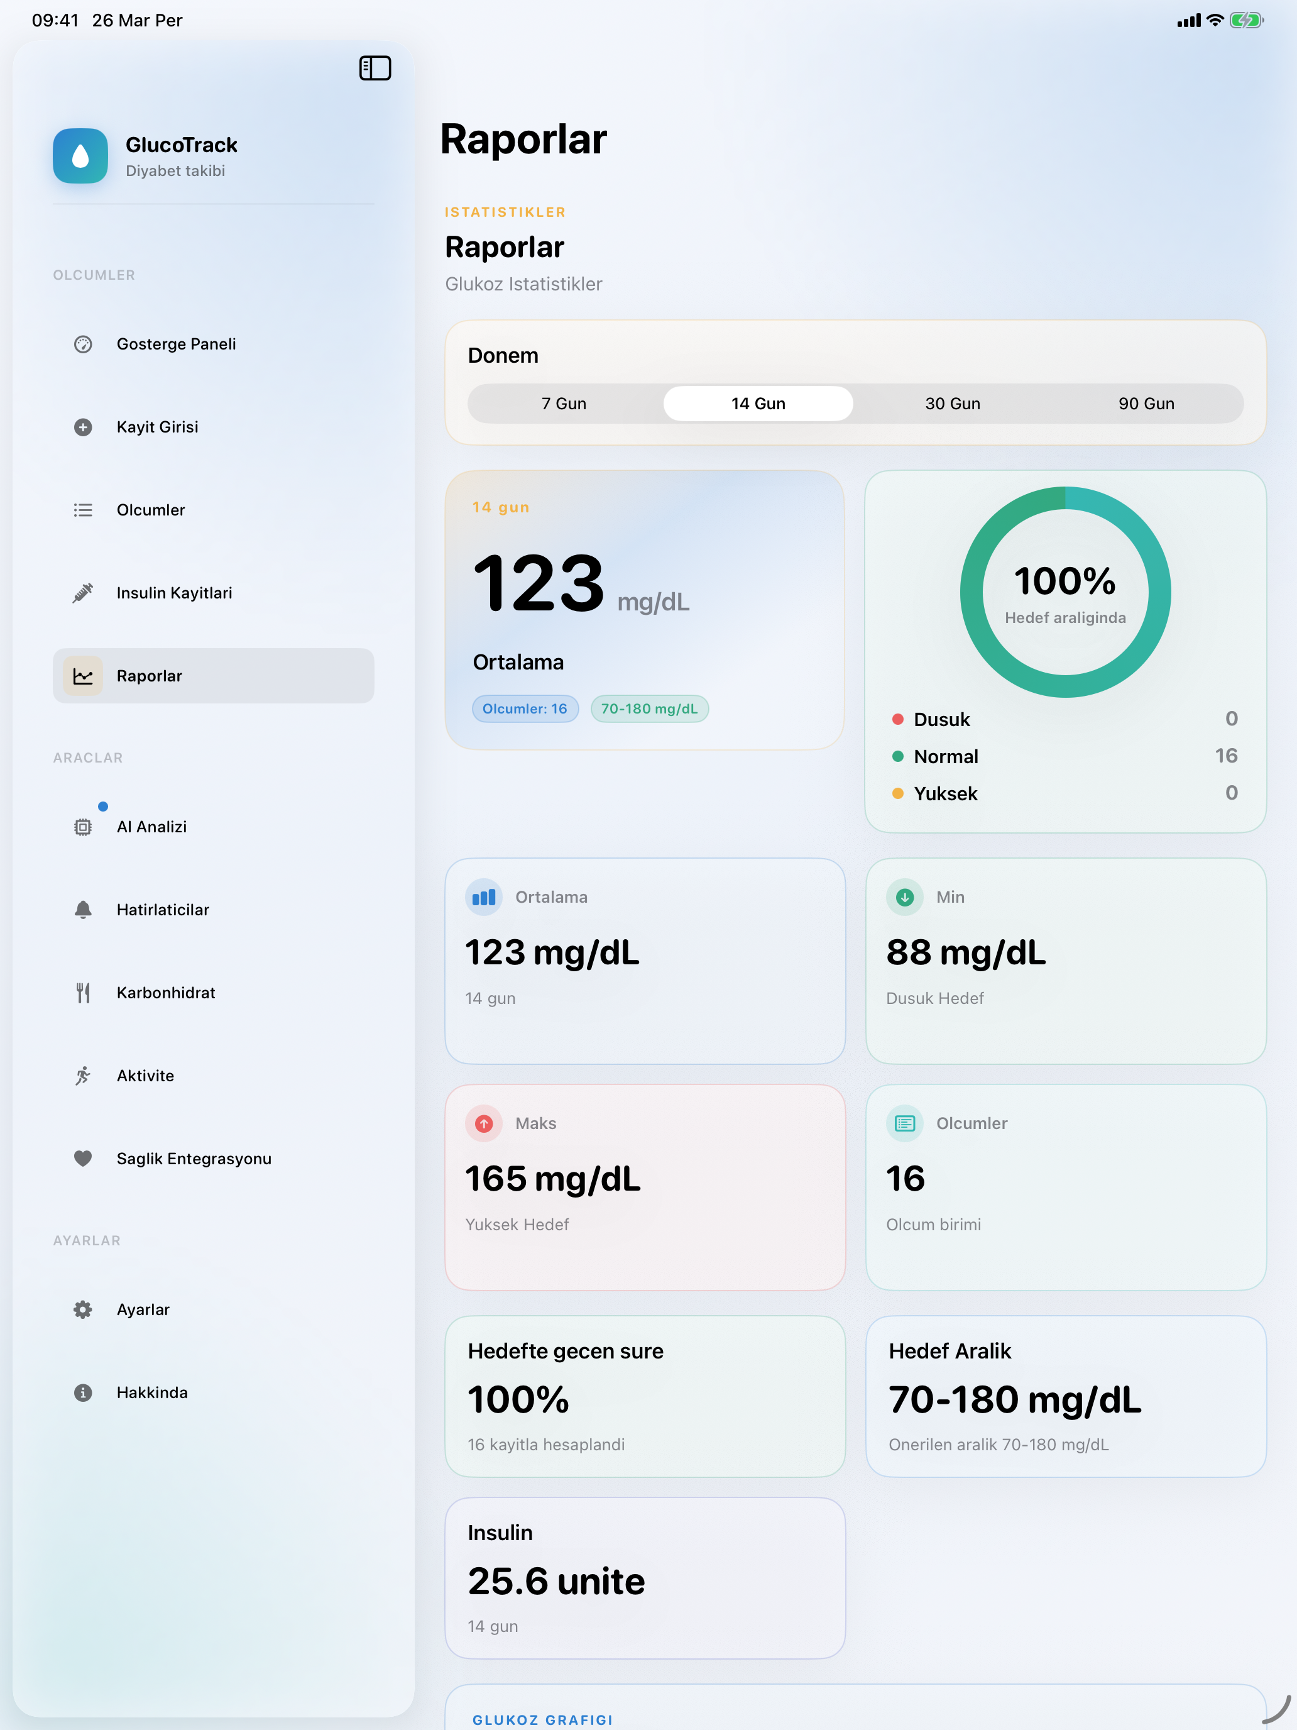
Task: Tap the Hedefte gecen sure 100% card
Action: (645, 1396)
